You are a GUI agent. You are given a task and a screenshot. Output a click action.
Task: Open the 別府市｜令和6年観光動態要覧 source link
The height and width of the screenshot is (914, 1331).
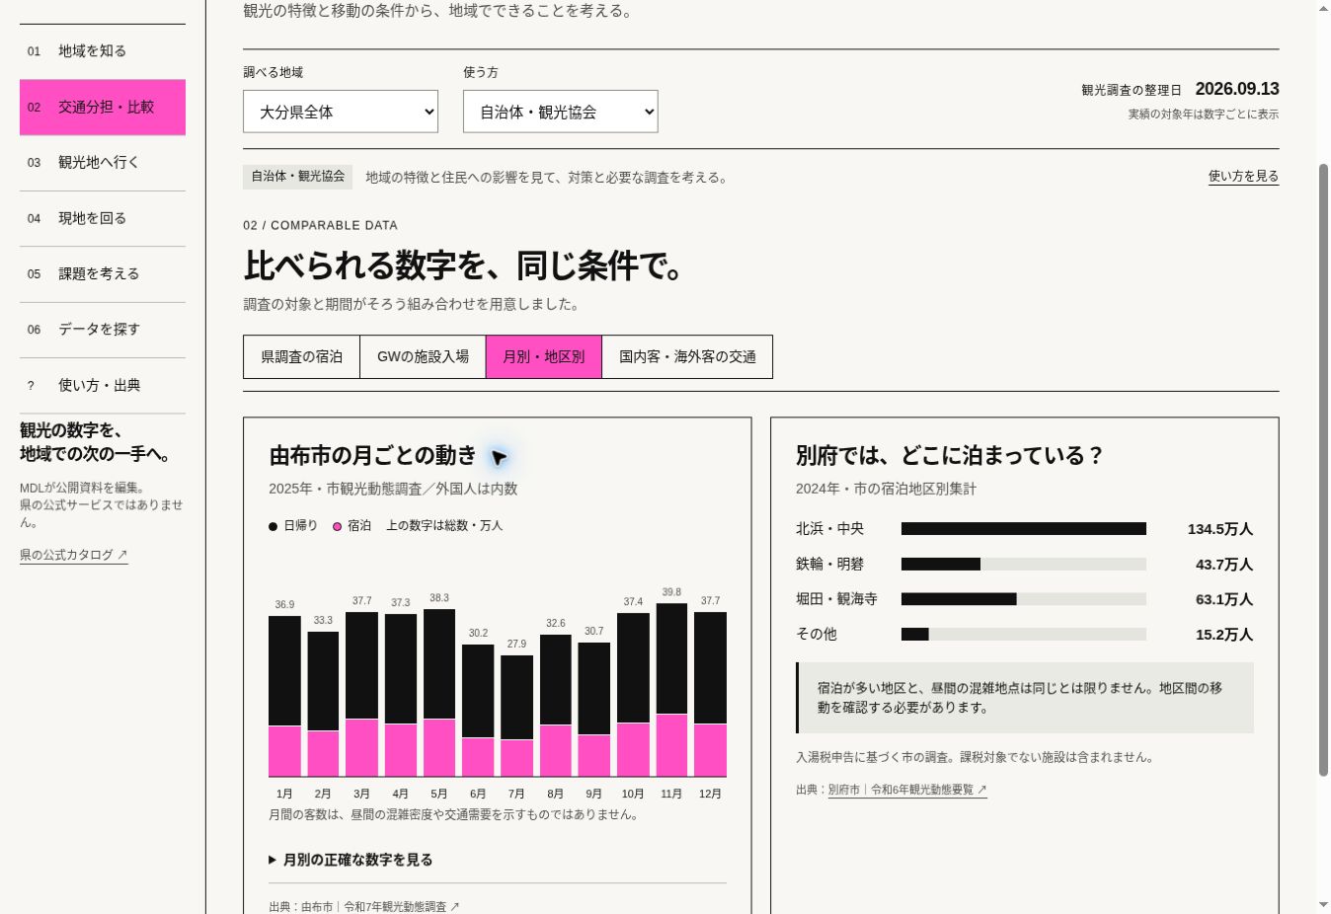(907, 790)
